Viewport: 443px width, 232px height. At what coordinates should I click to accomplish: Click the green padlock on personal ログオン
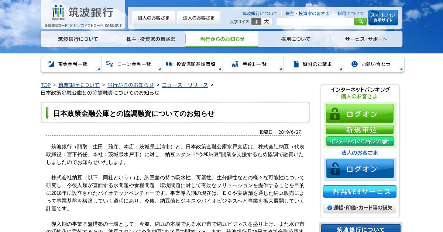point(335,114)
